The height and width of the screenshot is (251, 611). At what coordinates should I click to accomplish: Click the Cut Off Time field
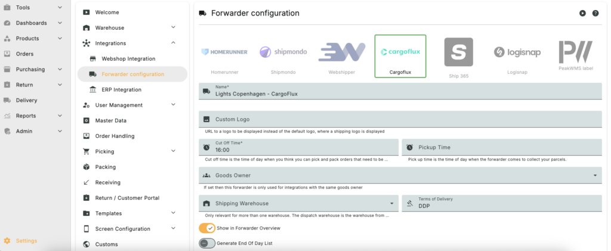(x=298, y=147)
